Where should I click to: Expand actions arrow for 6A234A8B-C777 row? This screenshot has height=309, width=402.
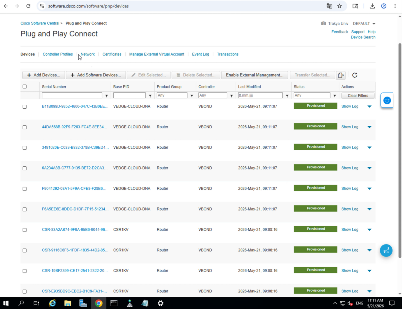(369, 168)
